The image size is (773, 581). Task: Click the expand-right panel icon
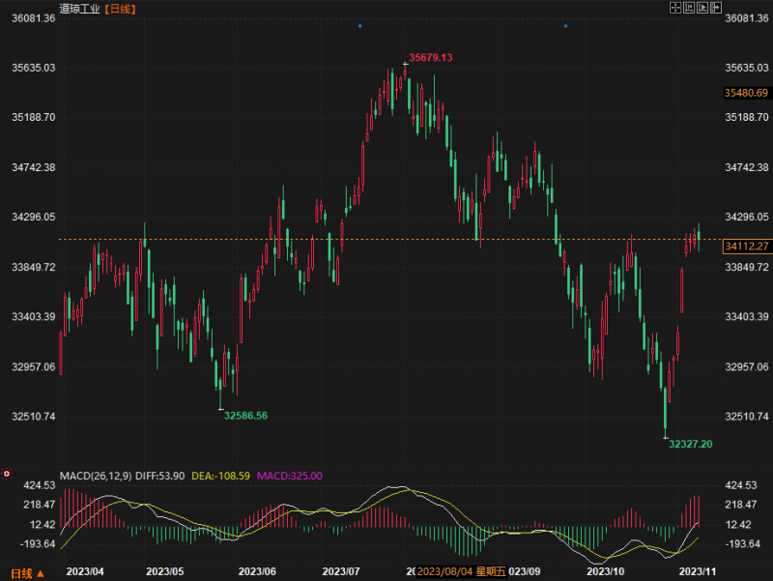pos(716,8)
